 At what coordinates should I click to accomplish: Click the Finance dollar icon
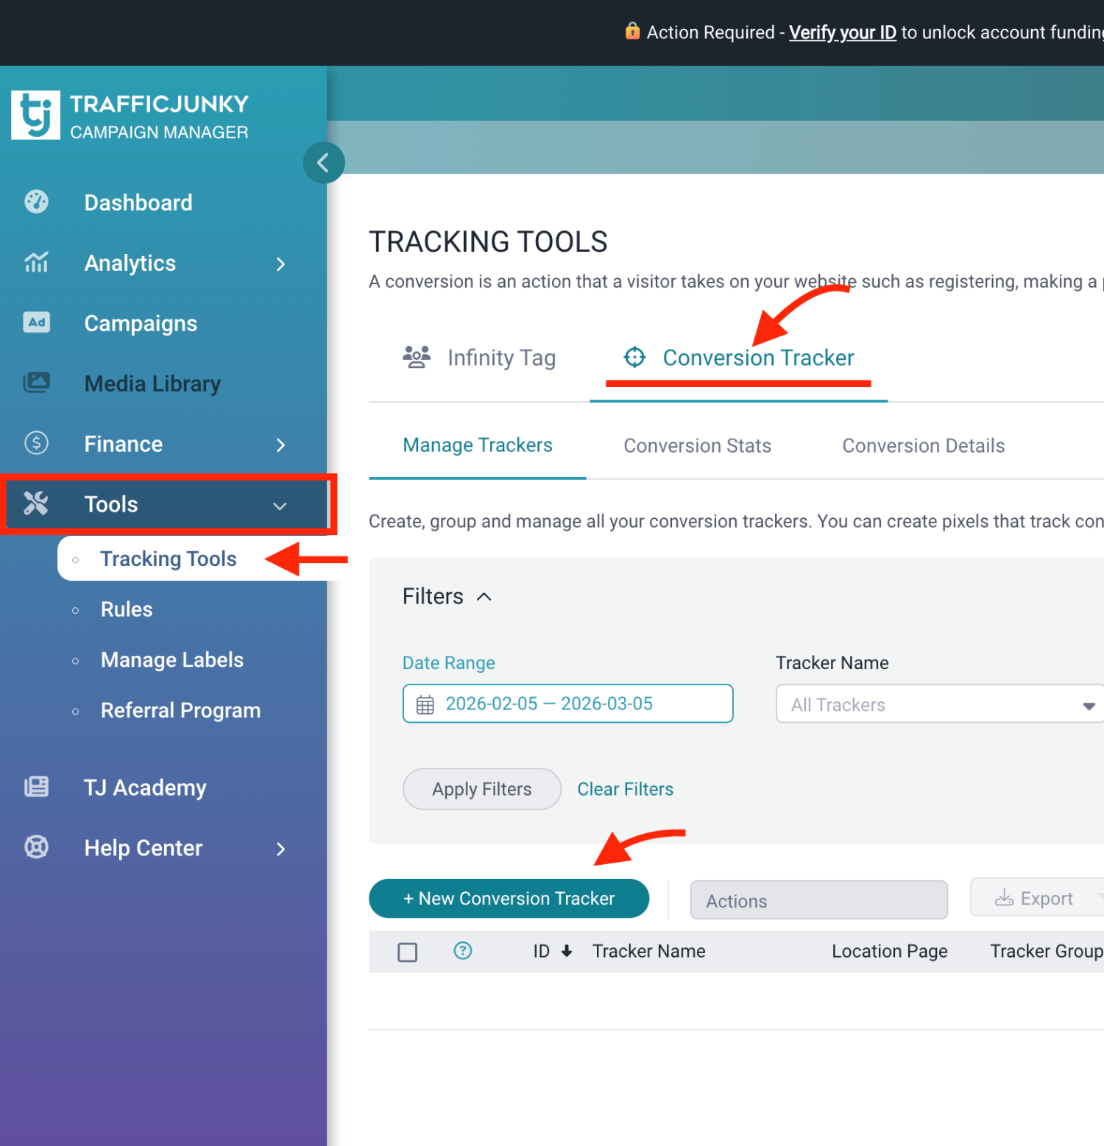pyautogui.click(x=36, y=443)
